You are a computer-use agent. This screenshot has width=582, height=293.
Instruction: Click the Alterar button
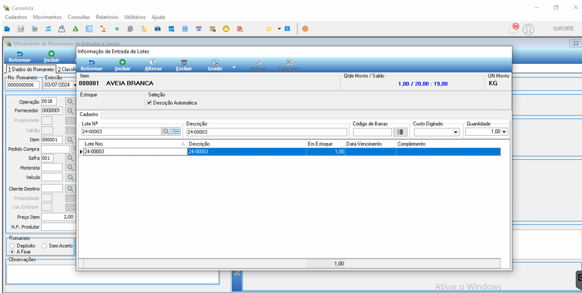153,65
